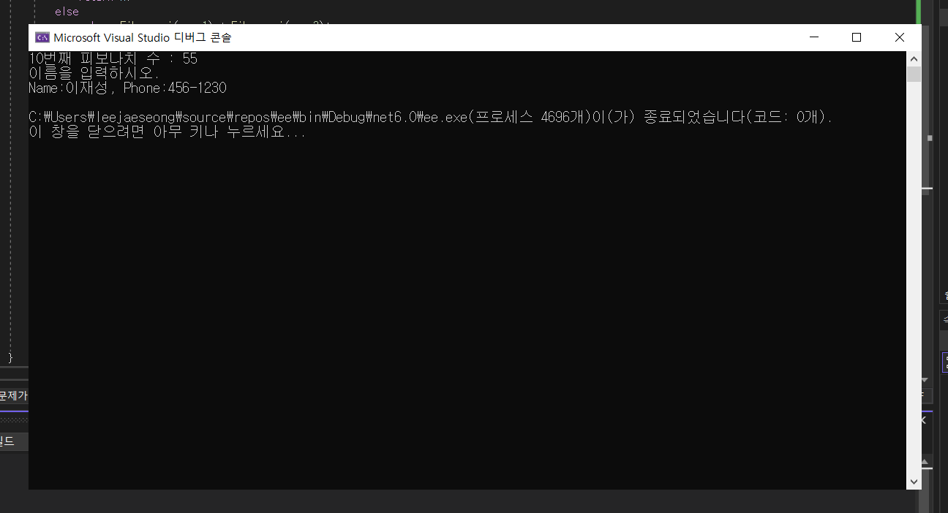The image size is (948, 513).
Task: Click the Visual Studio panel scrollbar up arrow
Action: (x=925, y=463)
